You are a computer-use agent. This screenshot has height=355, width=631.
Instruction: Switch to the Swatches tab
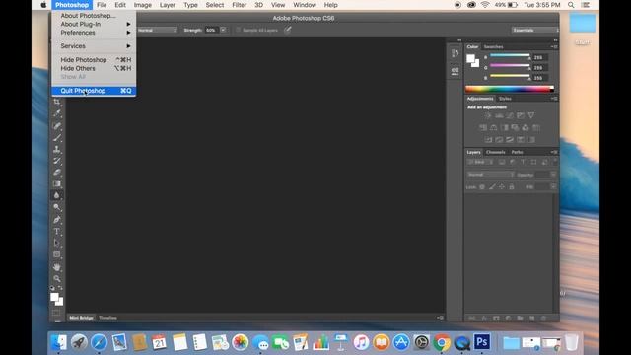pyautogui.click(x=493, y=46)
